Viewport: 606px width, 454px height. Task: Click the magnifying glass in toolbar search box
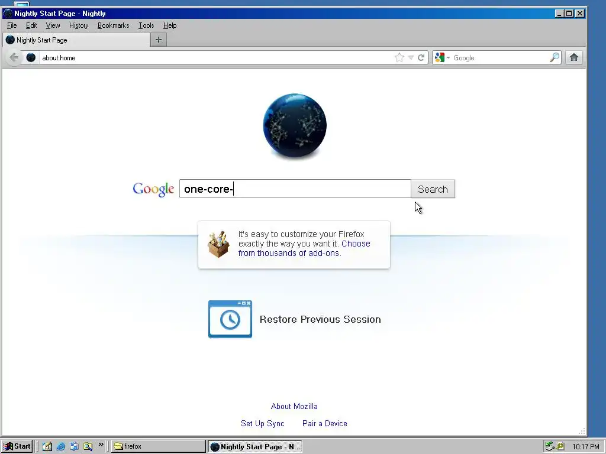[x=554, y=57]
